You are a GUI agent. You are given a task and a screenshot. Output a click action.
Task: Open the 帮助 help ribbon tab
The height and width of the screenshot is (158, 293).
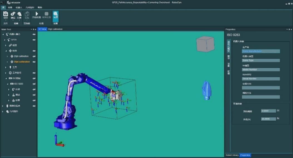click(x=40, y=8)
